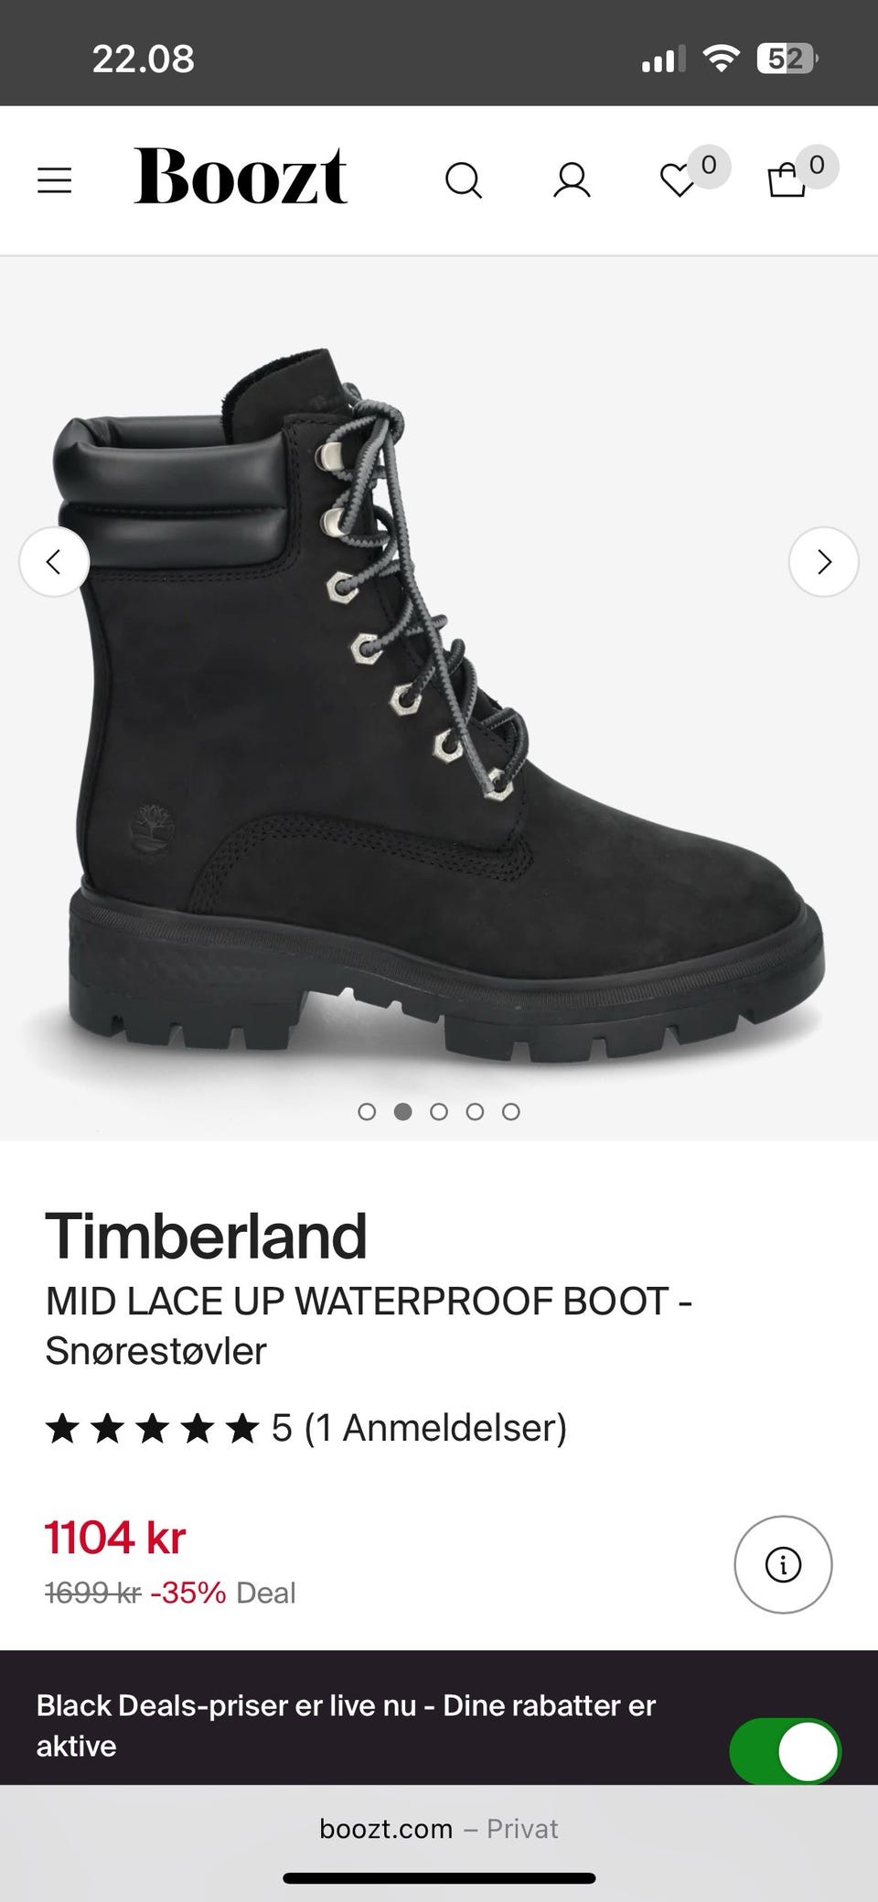The image size is (878, 1902).
Task: Select the fourth image carousel dot
Action: tap(475, 1111)
